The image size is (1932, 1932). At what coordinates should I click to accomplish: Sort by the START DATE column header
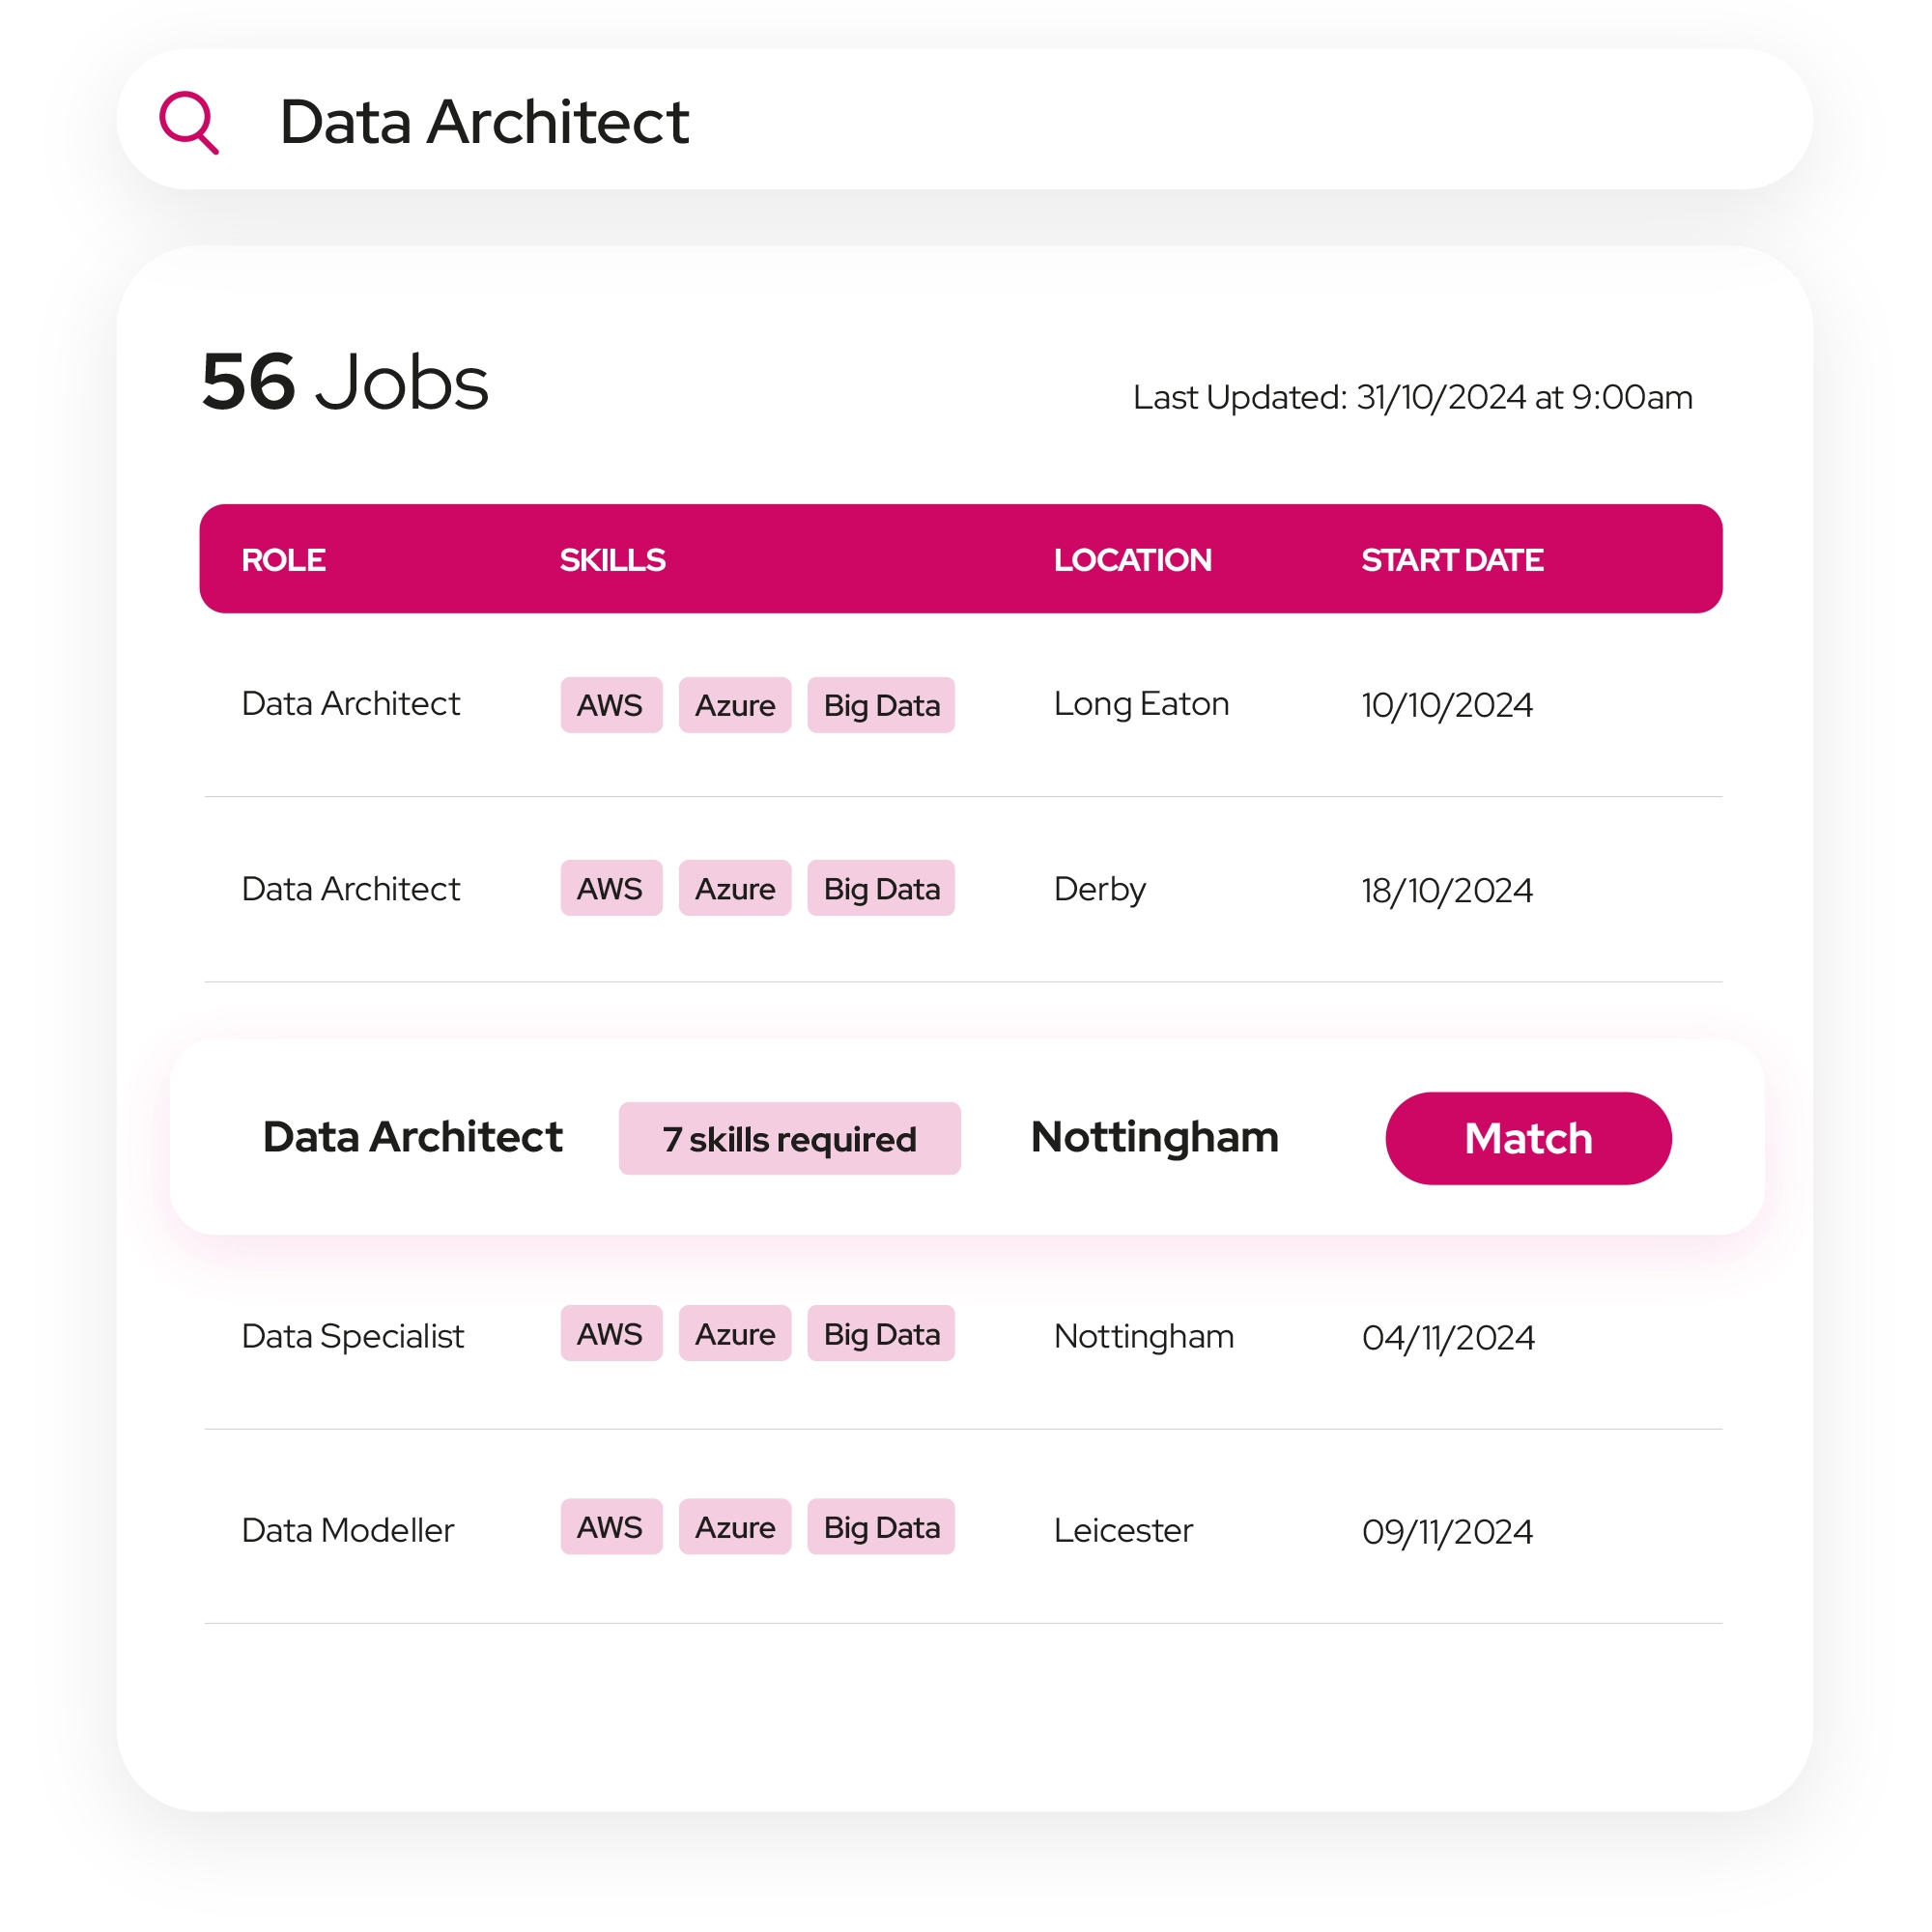tap(1452, 560)
